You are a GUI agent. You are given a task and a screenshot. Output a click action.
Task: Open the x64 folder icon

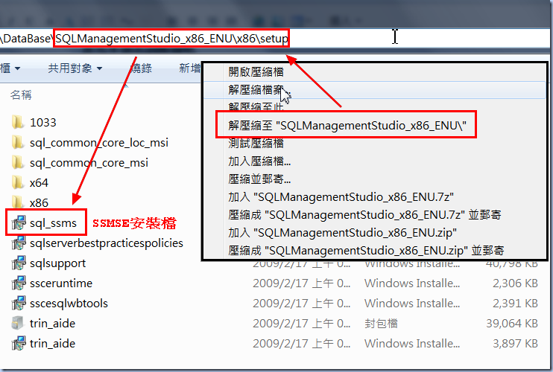(18, 183)
